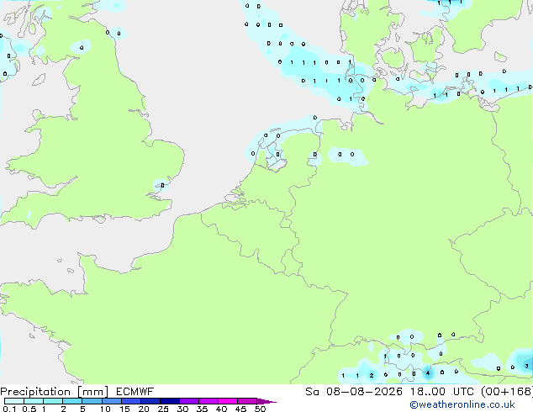Click the "50" legend scale label

260,409
